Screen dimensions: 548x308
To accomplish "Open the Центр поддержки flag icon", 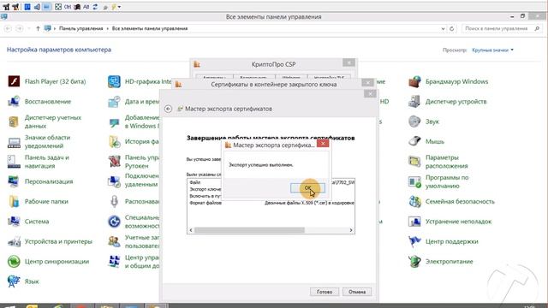I will [x=414, y=241].
